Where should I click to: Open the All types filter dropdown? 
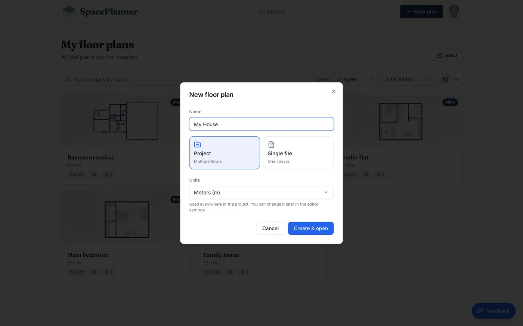[x=355, y=79]
